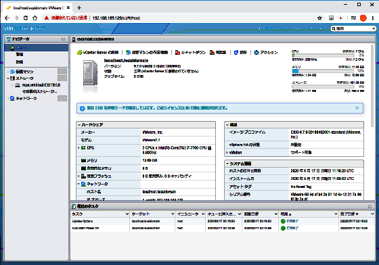Click green status icon for Update Options
379x265 pixels.
point(283,221)
